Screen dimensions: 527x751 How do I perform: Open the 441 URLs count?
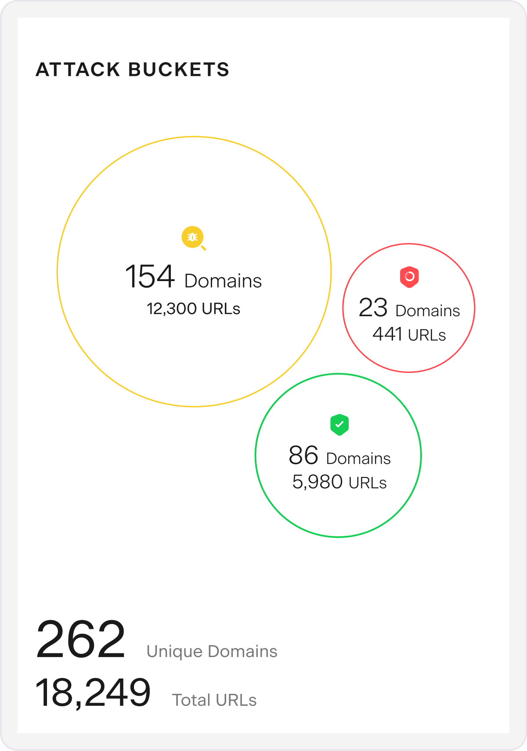pos(409,335)
